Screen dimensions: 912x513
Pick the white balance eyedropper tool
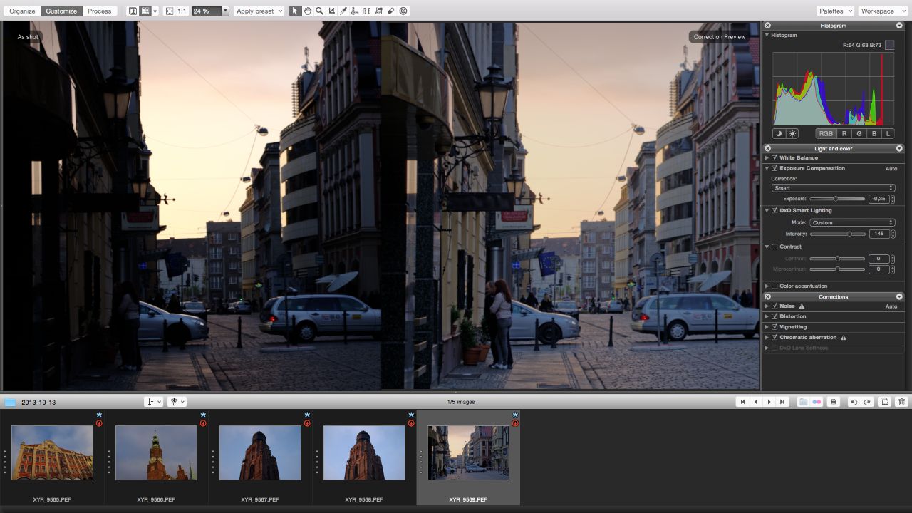(x=343, y=11)
